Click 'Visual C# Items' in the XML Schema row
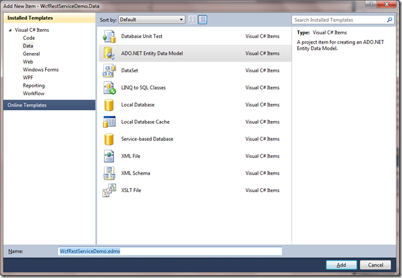 click(x=262, y=173)
